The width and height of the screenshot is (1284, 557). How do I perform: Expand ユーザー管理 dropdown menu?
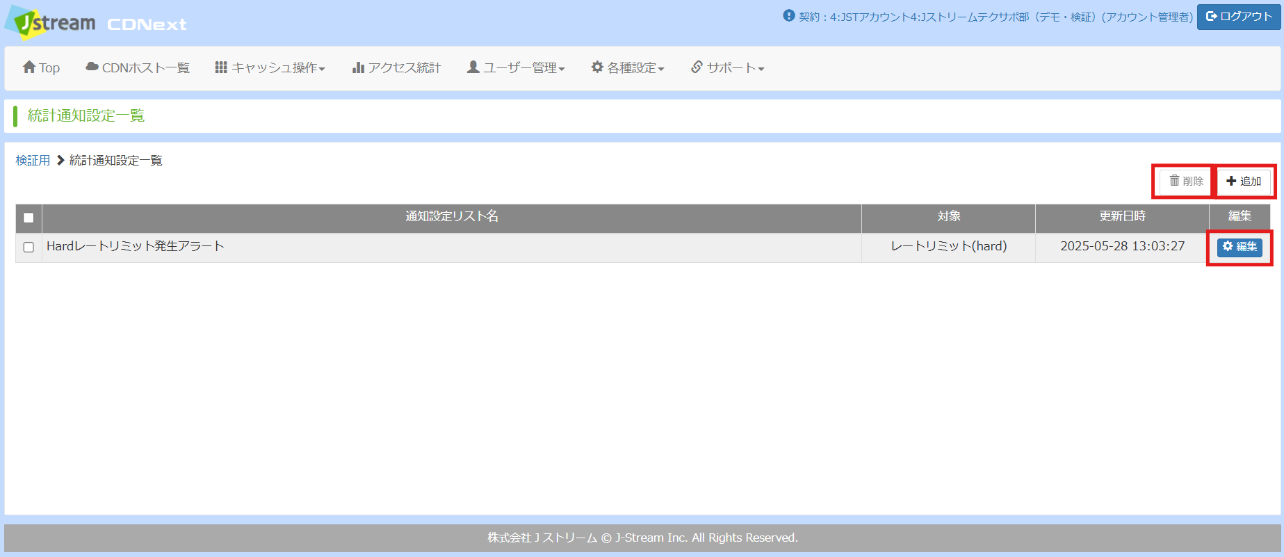pos(516,67)
